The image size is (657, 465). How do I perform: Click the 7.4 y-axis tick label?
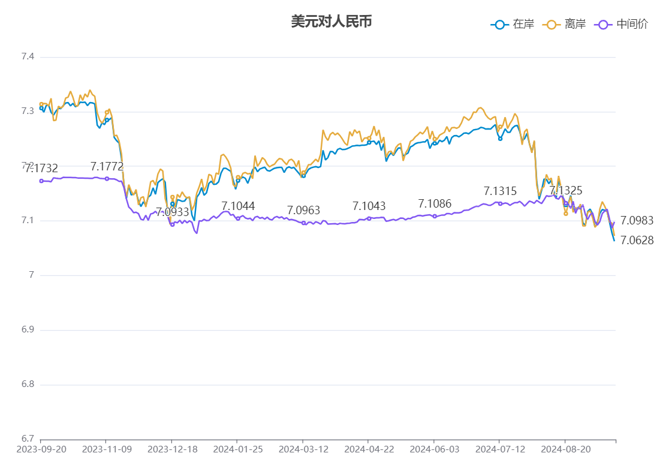pyautogui.click(x=28, y=57)
